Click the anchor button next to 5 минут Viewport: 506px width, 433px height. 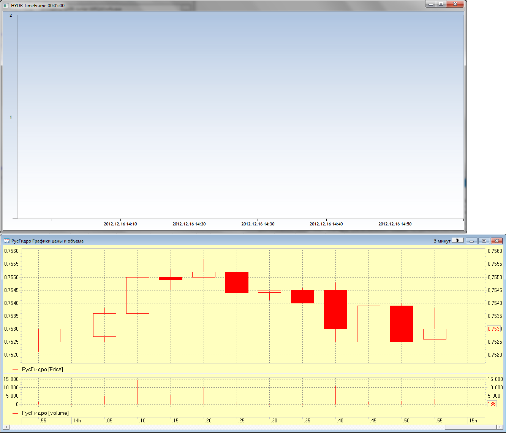pos(458,240)
